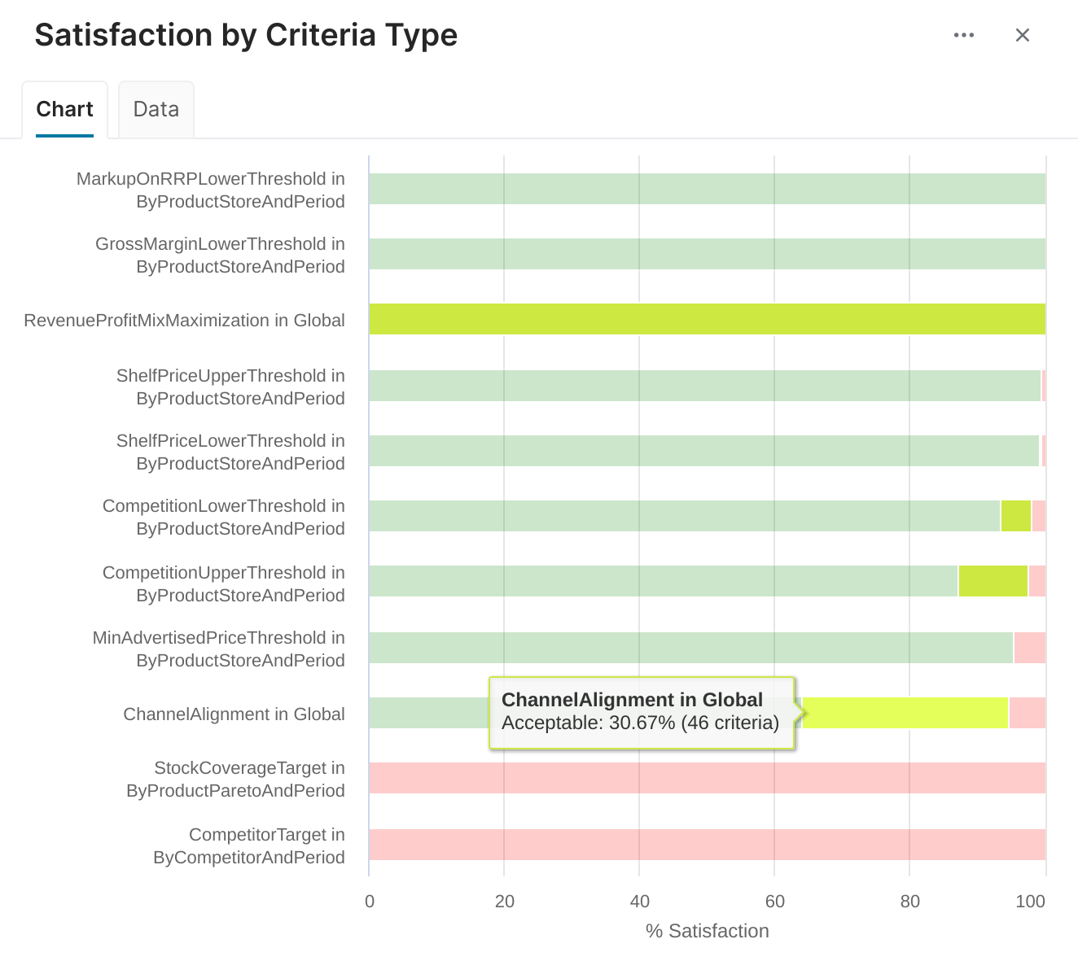This screenshot has width=1078, height=961.
Task: Close the Satisfaction by Criteria Type panel
Action: (1023, 35)
